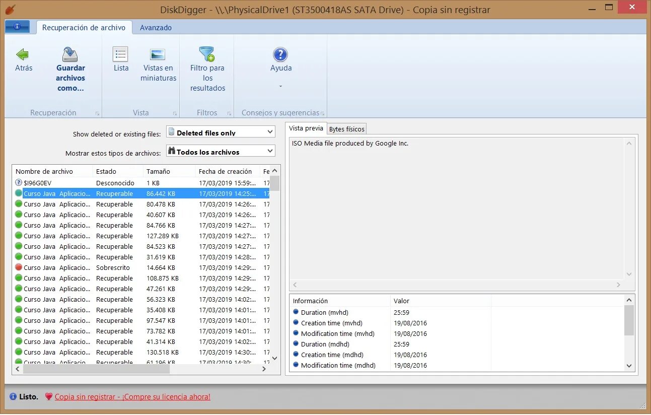Click blue bullet beside Duration (mvhd)
This screenshot has height=415, width=651.
tap(296, 312)
